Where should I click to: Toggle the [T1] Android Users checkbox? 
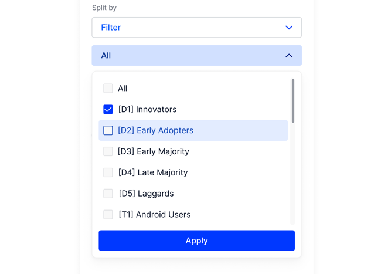tap(108, 215)
